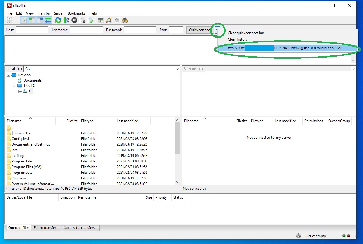The image size is (363, 244).
Task: Expand the C: drive node
Action: (x=20, y=91)
